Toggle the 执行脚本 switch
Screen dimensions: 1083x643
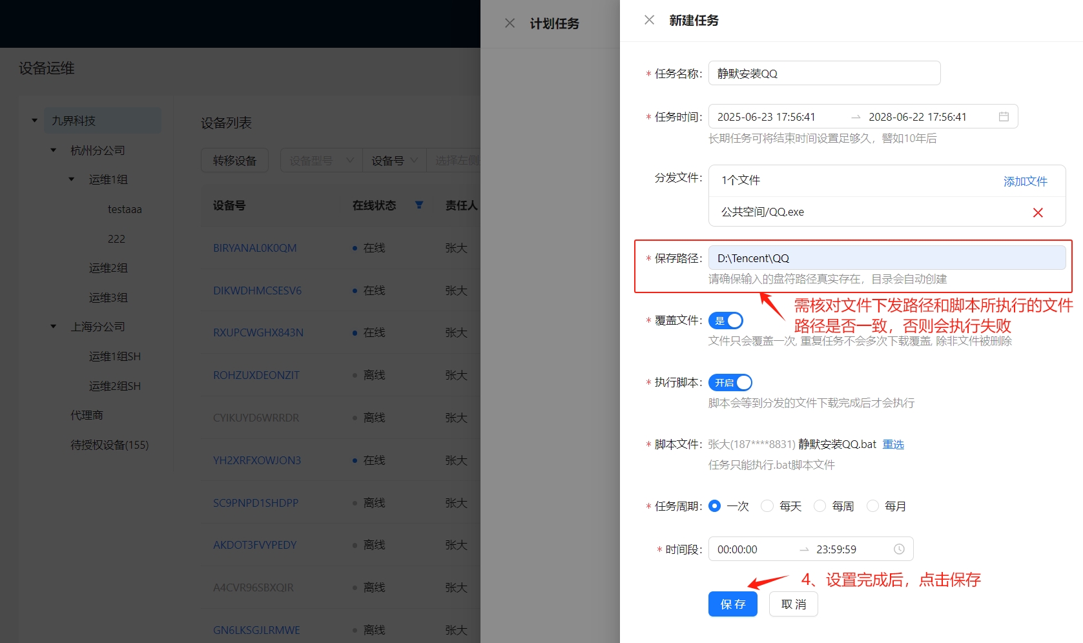click(730, 383)
